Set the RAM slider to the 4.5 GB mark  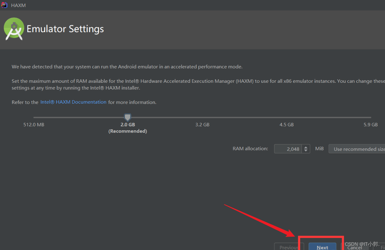287,117
